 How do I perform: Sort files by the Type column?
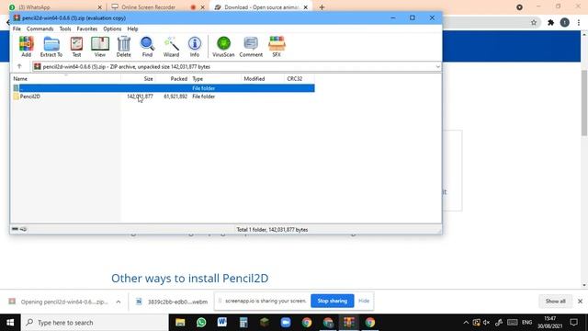(x=215, y=79)
